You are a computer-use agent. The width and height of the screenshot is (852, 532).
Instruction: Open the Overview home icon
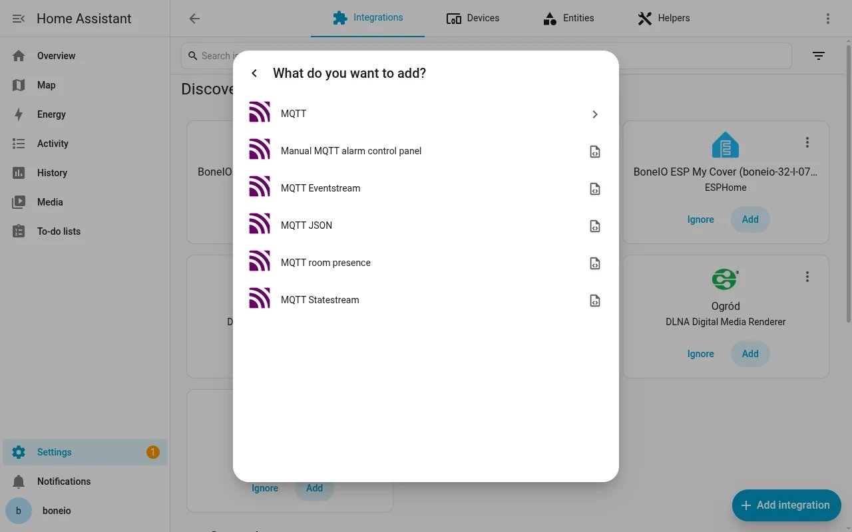tap(19, 56)
